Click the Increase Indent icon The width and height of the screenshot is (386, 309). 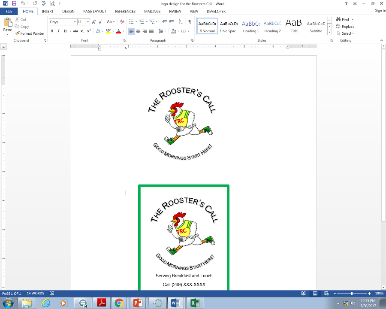172,21
